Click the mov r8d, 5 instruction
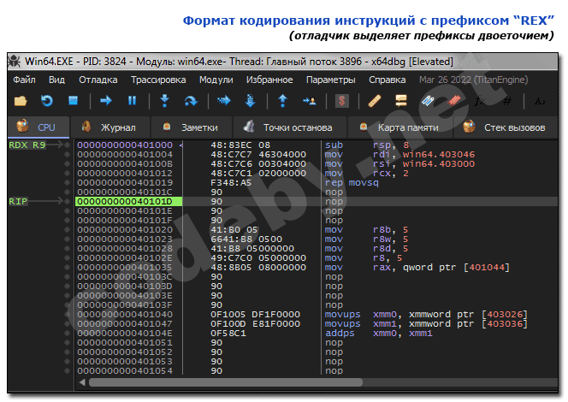Viewport: 568px width, 402px height. point(366,248)
